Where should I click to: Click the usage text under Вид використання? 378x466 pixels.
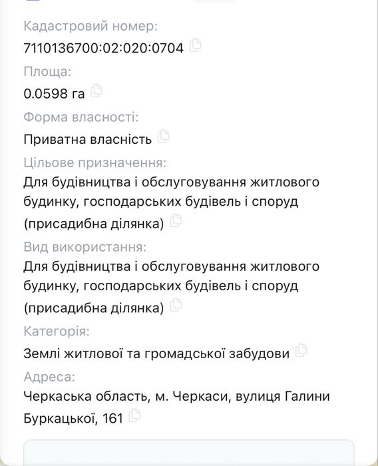click(172, 287)
